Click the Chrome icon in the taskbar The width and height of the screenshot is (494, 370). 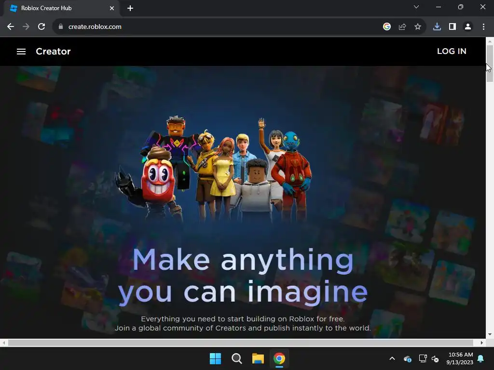pyautogui.click(x=279, y=358)
